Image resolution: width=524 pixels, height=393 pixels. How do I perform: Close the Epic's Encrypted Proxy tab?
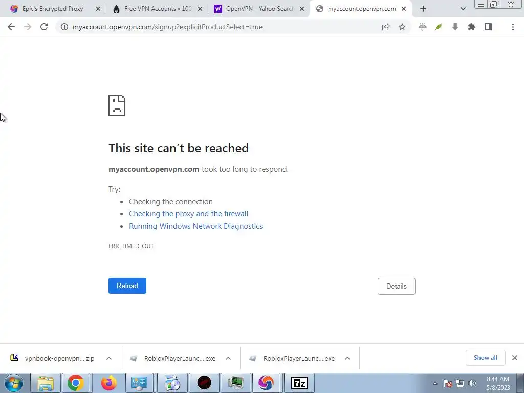98,9
